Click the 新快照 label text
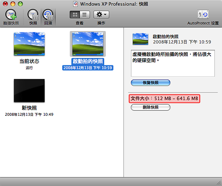Image resolution: width=222 pixels, height=186 pixels. pos(29,108)
